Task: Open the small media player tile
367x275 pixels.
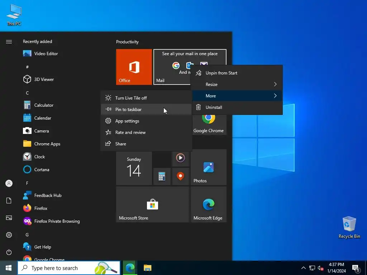Action: pos(181,158)
